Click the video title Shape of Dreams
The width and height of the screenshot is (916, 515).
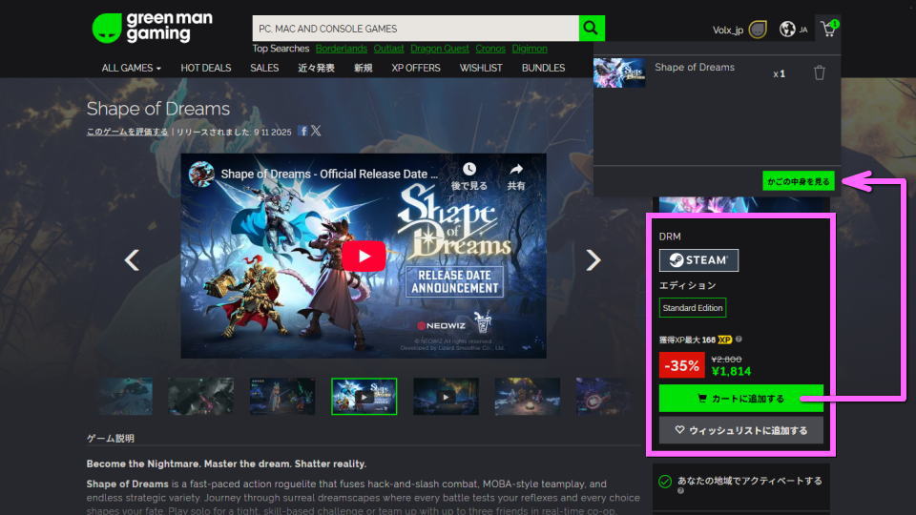pyautogui.click(x=329, y=174)
